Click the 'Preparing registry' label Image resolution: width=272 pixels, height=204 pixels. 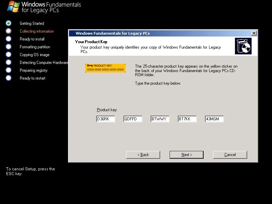[33, 70]
